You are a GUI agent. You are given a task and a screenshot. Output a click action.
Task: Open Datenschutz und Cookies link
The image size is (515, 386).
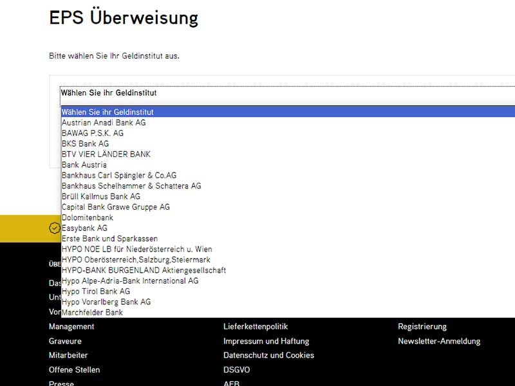(268, 355)
